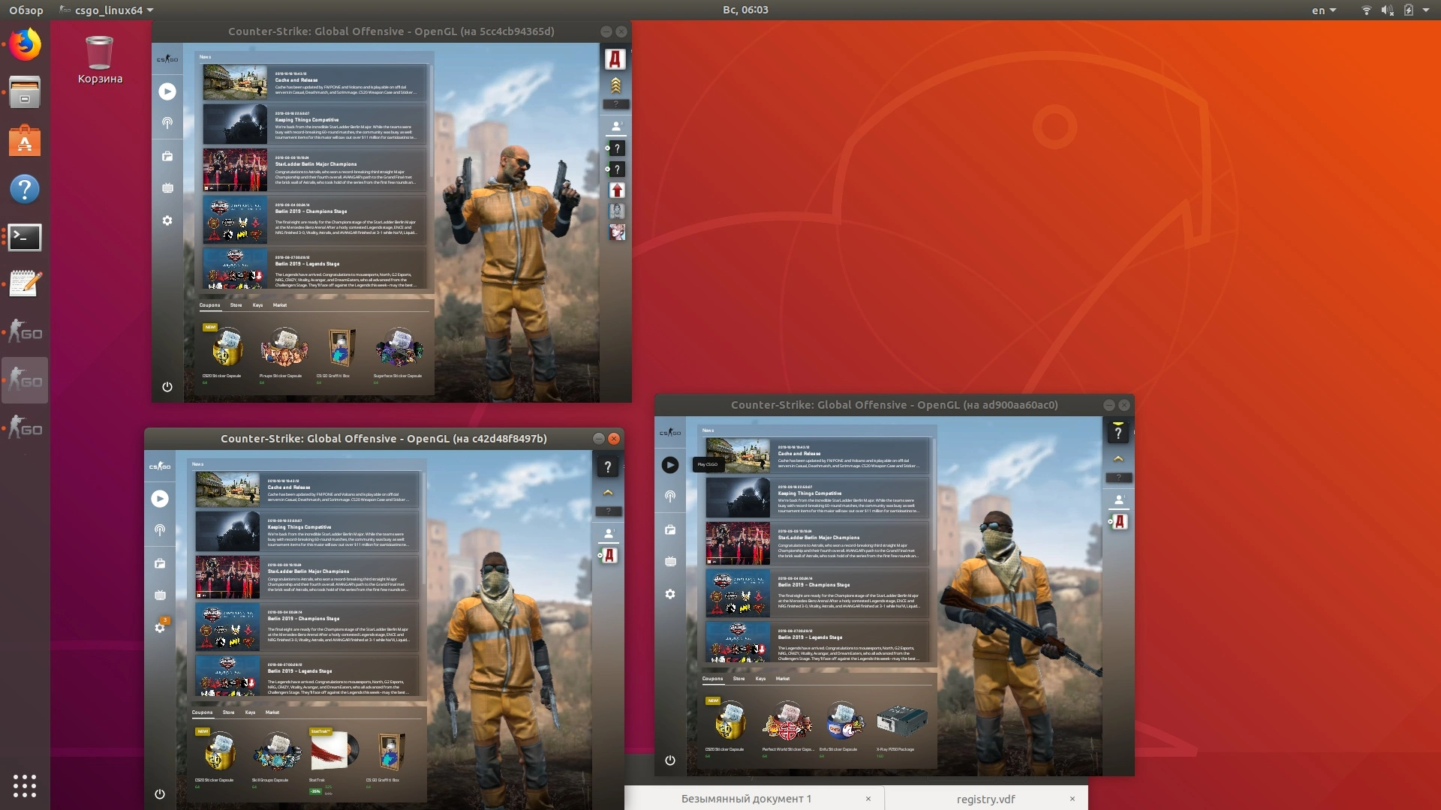Open Terminal from the dock
Viewport: 1441px width, 810px height.
click(x=25, y=237)
